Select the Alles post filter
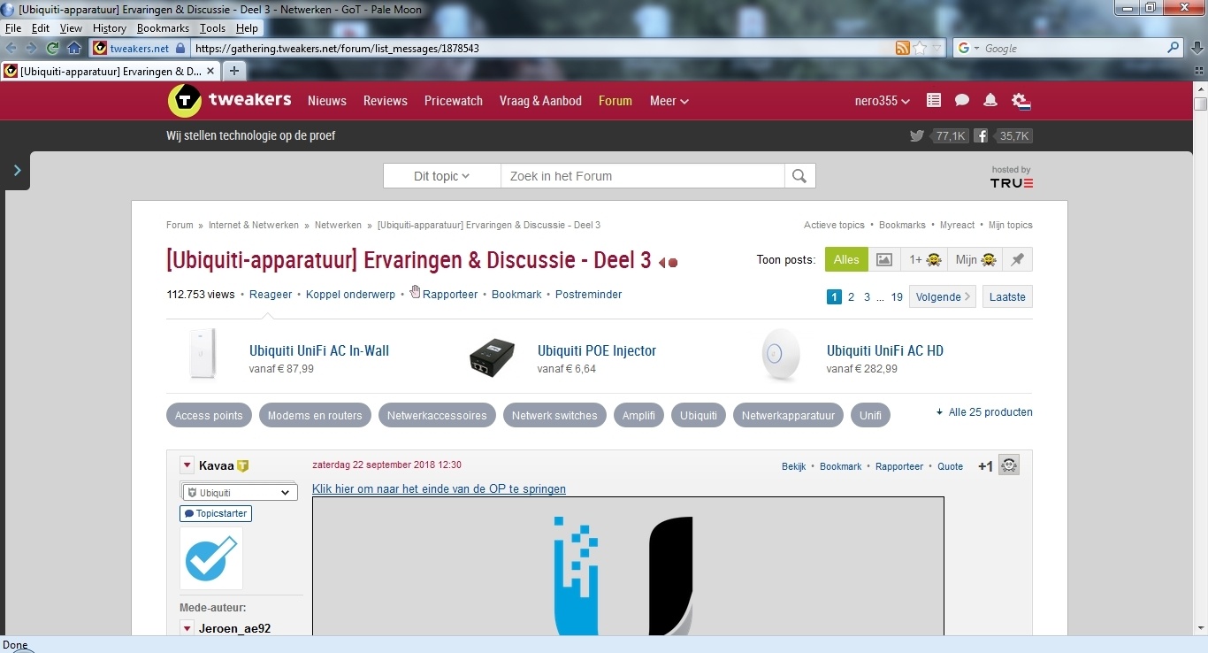The height and width of the screenshot is (653, 1208). coord(846,259)
